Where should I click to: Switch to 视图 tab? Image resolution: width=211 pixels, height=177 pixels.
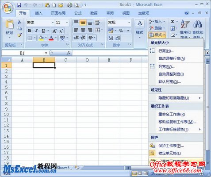(x=126, y=13)
